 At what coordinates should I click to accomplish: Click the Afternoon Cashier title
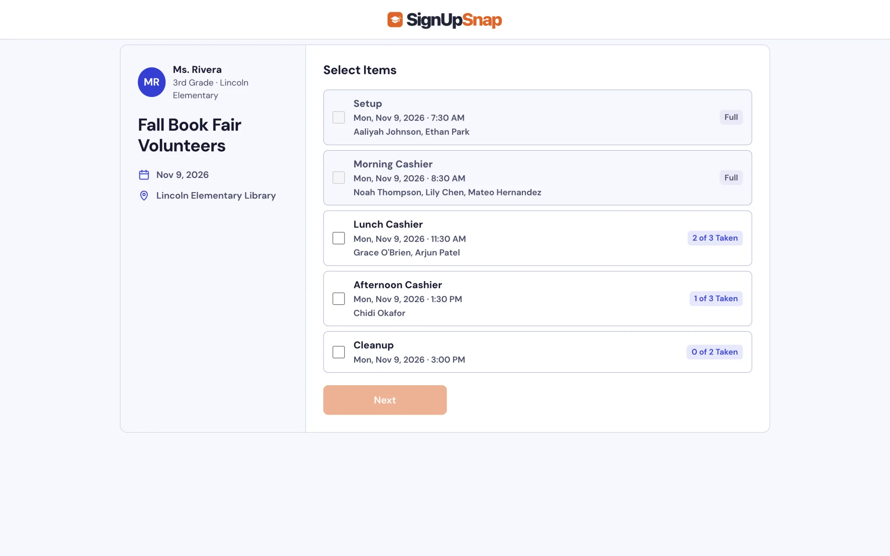398,285
